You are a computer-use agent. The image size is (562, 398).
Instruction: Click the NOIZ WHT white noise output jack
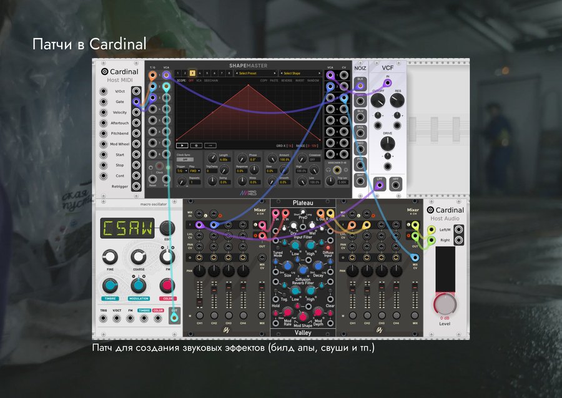pos(360,181)
